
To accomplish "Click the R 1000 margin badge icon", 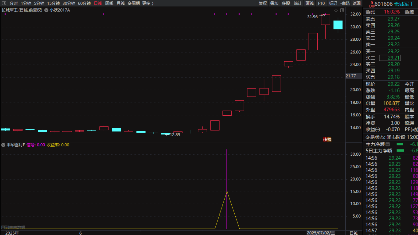I will click(371, 4).
